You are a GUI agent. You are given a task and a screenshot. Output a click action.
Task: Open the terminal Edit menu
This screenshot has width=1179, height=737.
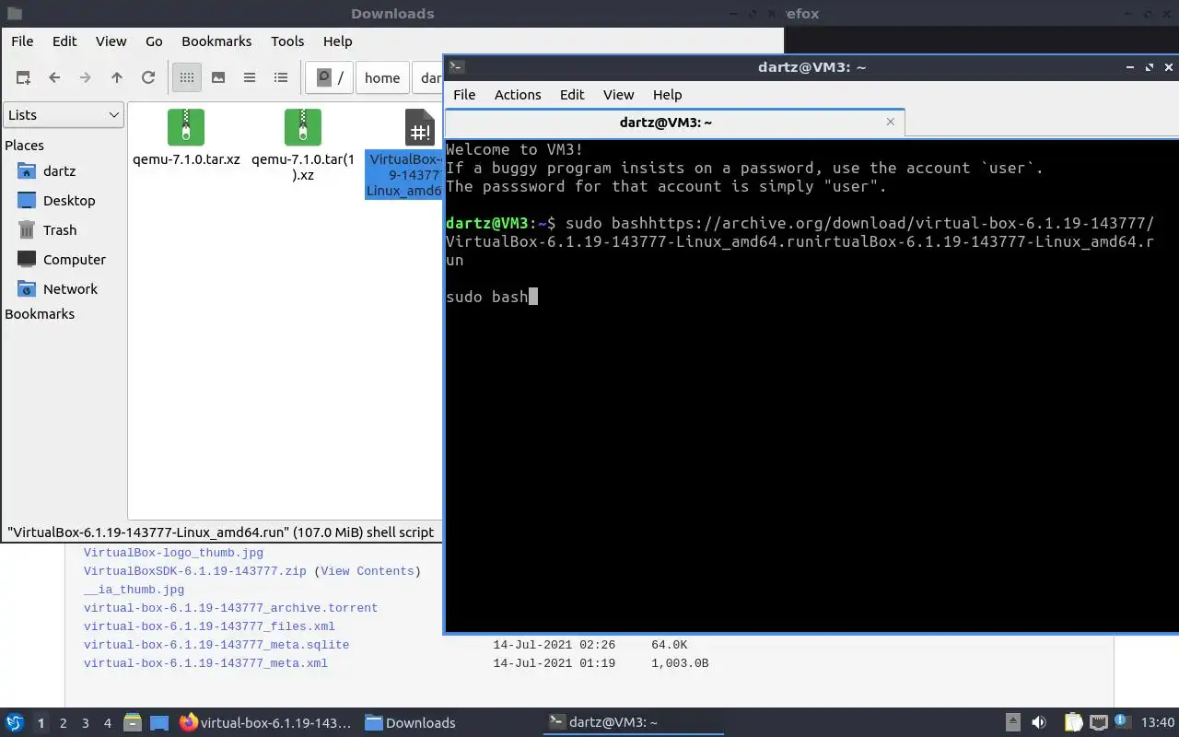coord(572,95)
